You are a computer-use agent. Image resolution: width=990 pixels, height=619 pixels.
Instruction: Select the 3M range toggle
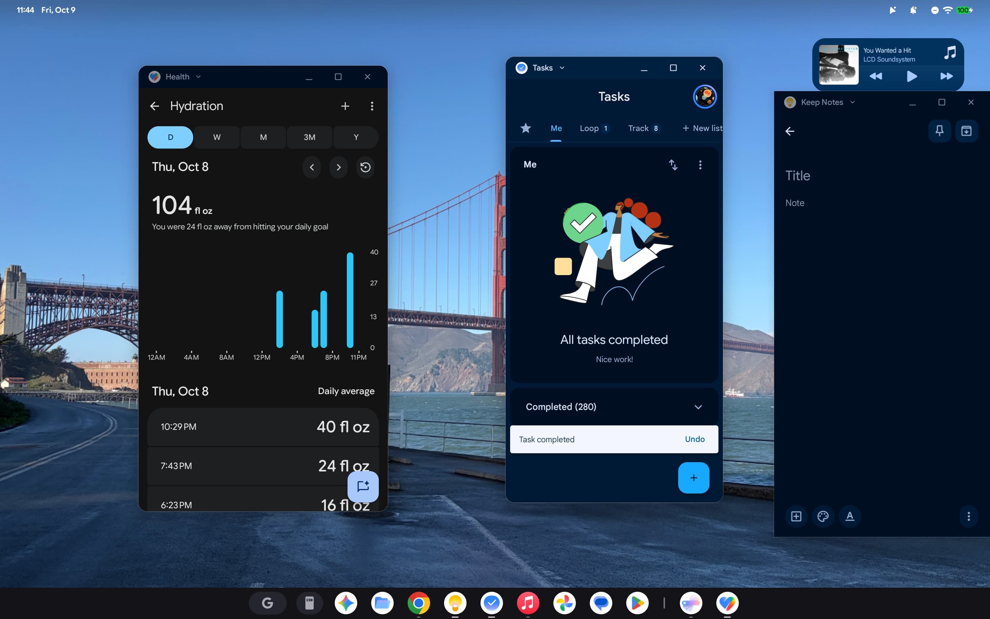point(309,137)
